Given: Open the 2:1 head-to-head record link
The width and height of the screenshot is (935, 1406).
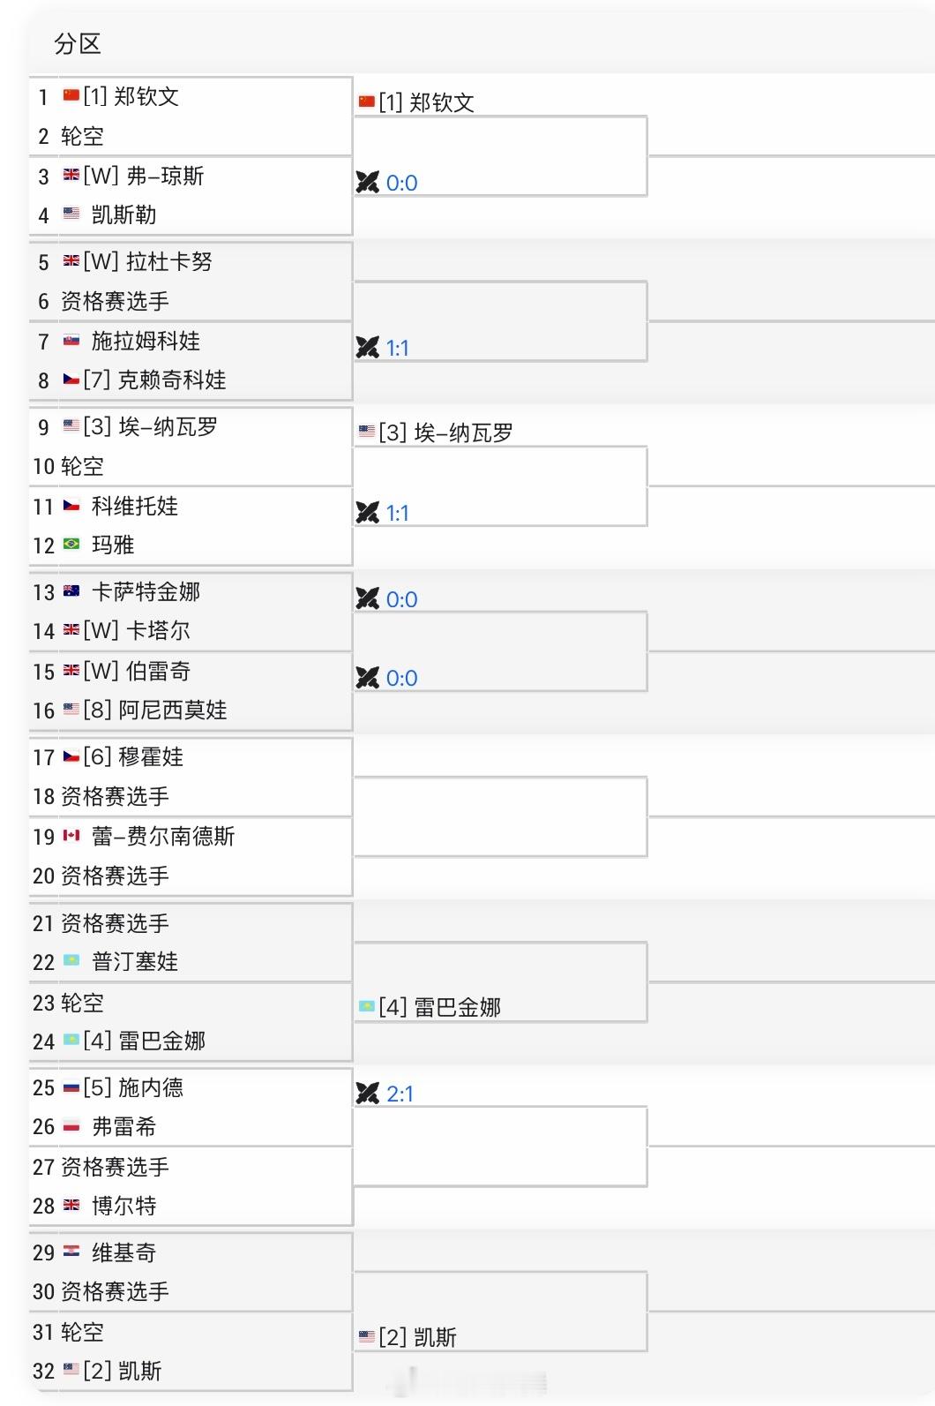Looking at the screenshot, I should [x=400, y=1094].
